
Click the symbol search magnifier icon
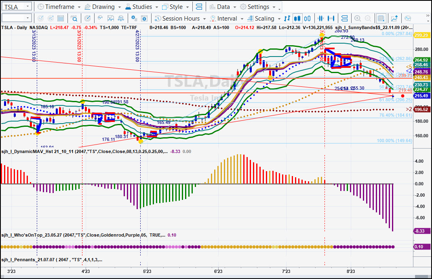click(x=74, y=19)
